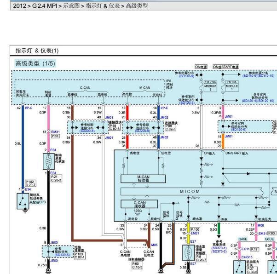Click the G4KE engine variant label
This screenshot has width=277, height=274.
[243, 239]
